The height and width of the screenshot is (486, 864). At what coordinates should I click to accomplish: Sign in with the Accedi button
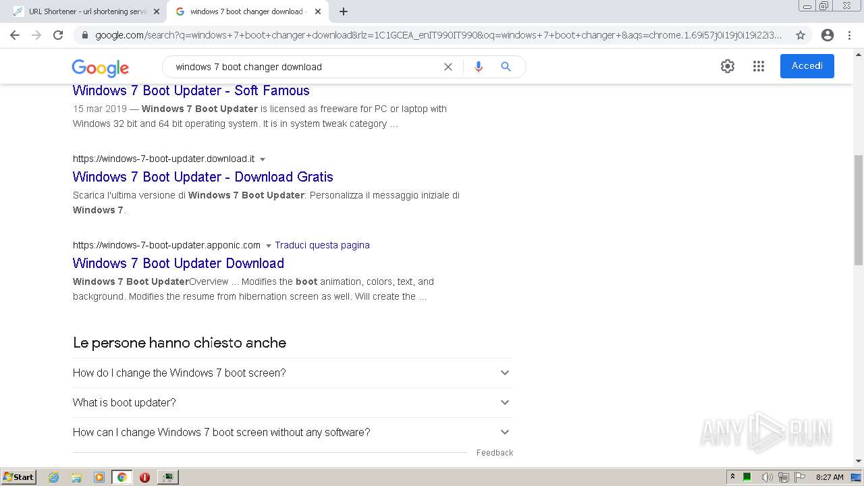[807, 66]
